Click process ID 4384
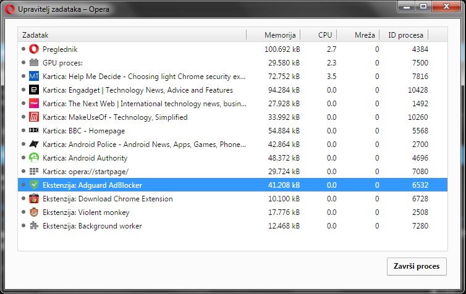The height and width of the screenshot is (294, 466). [x=420, y=49]
